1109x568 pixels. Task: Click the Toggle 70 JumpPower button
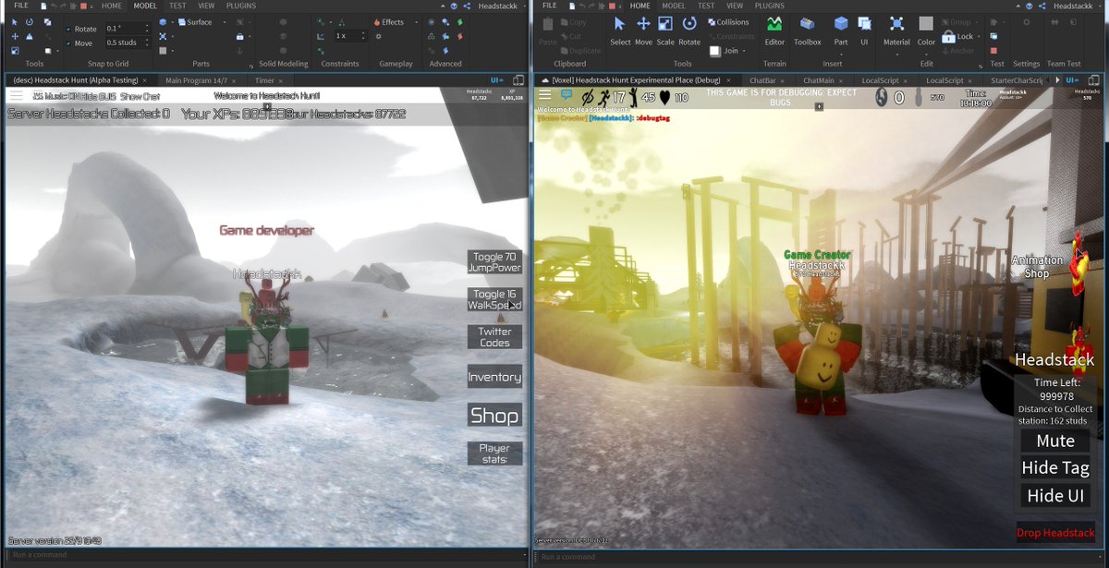coord(495,262)
